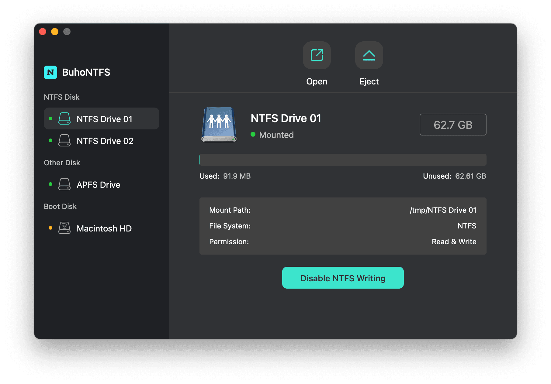Image resolution: width=551 pixels, height=384 pixels.
Task: Expand the Boot Disk section header
Action: 60,206
